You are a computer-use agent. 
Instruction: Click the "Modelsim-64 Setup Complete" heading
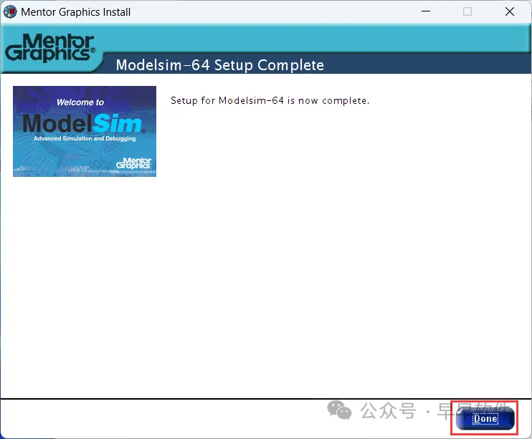tap(220, 65)
